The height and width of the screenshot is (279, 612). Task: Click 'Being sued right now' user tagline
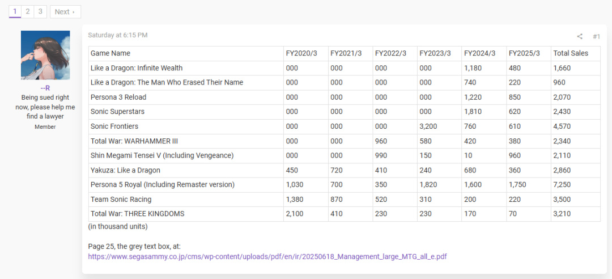pos(45,107)
